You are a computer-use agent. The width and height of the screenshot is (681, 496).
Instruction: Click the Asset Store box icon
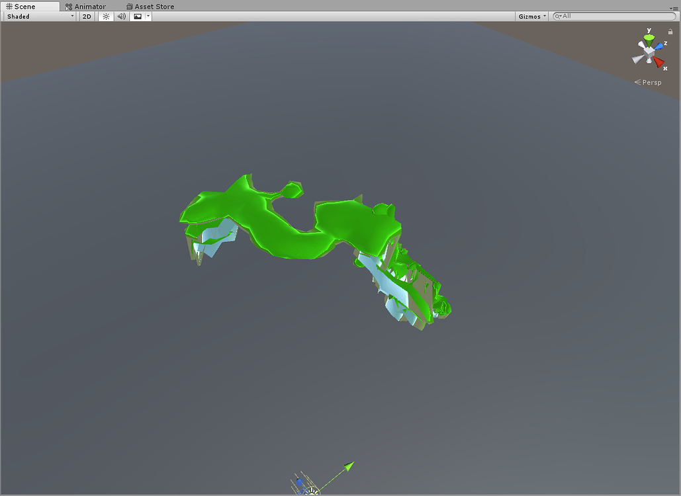click(128, 6)
